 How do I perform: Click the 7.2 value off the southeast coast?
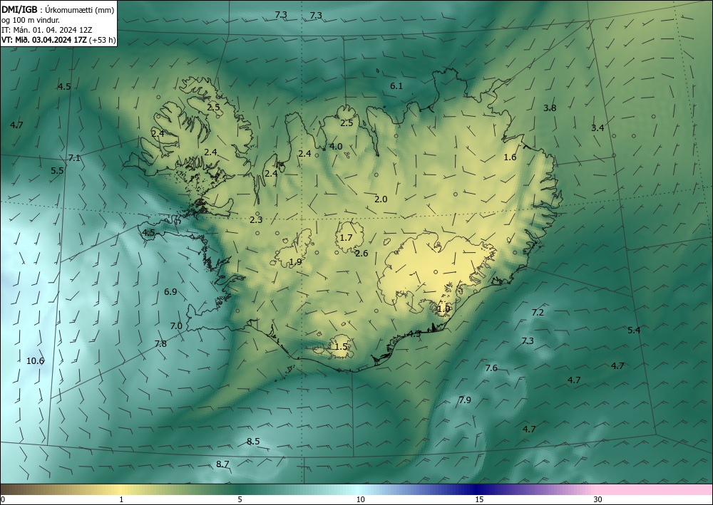point(538,313)
